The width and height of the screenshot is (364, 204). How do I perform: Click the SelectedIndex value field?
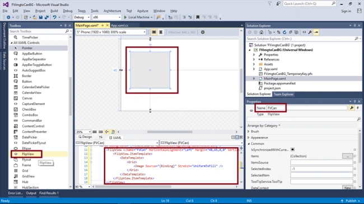pos(321,169)
